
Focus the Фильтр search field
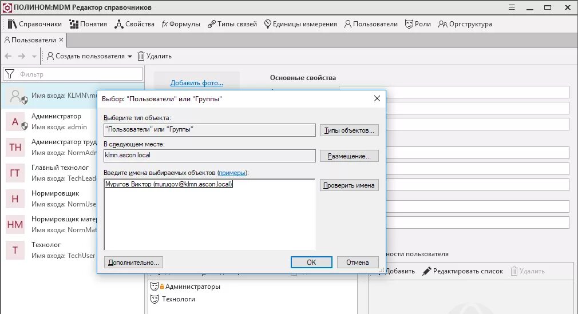point(73,74)
